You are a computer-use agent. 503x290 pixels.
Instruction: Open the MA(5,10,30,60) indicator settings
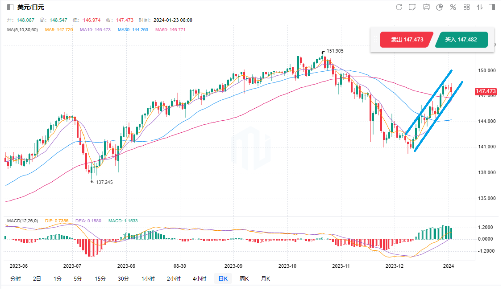pyautogui.click(x=23, y=30)
